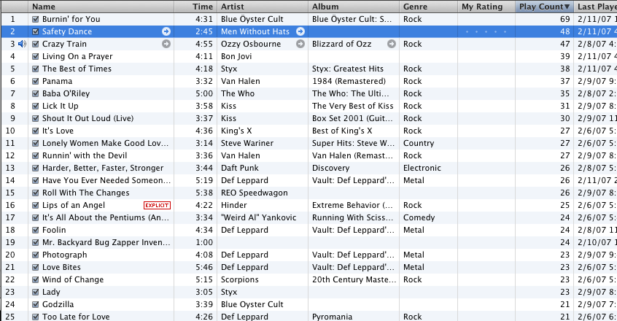Image resolution: width=617 pixels, height=321 pixels.
Task: Select the song It's Love
Action: pyautogui.click(x=58, y=131)
